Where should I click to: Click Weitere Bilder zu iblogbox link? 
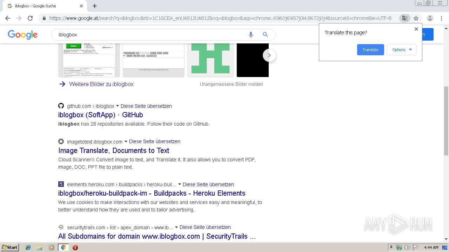101,84
